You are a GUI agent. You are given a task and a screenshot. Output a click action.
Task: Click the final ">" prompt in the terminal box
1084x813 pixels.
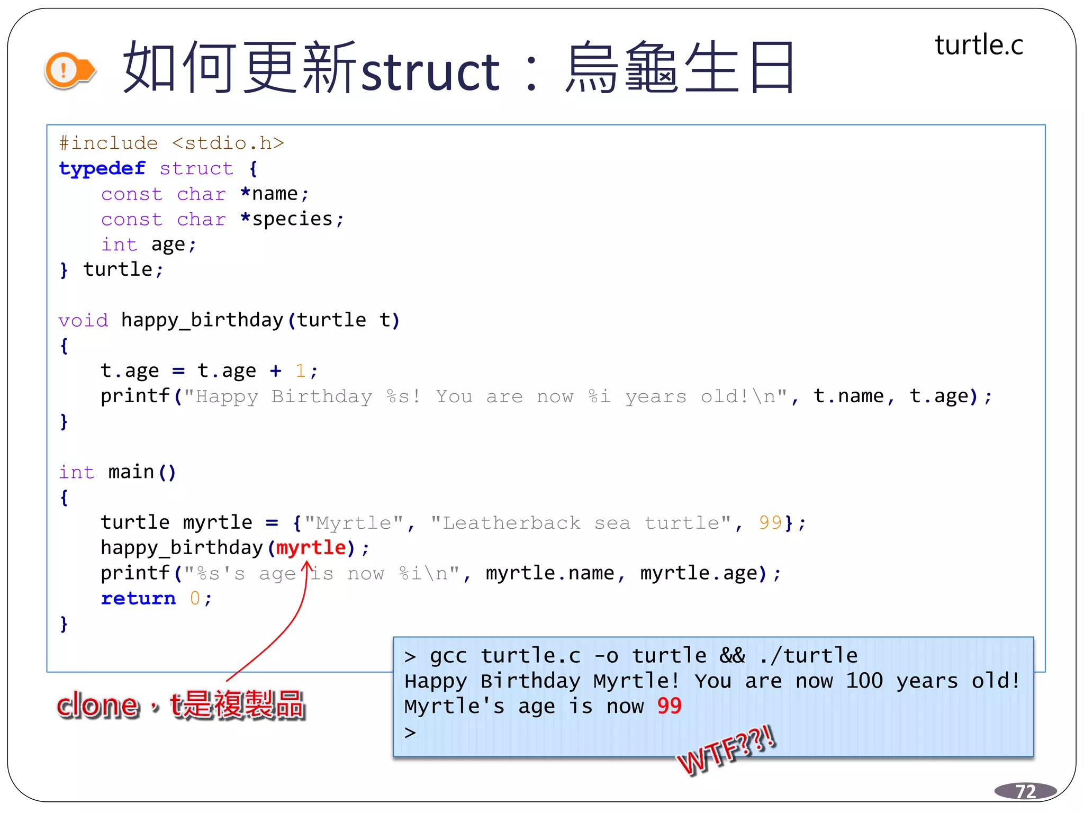coord(410,733)
